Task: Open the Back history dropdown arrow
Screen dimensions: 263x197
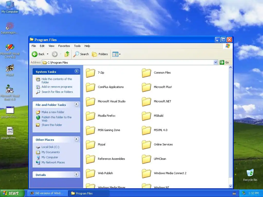Action: (48, 54)
